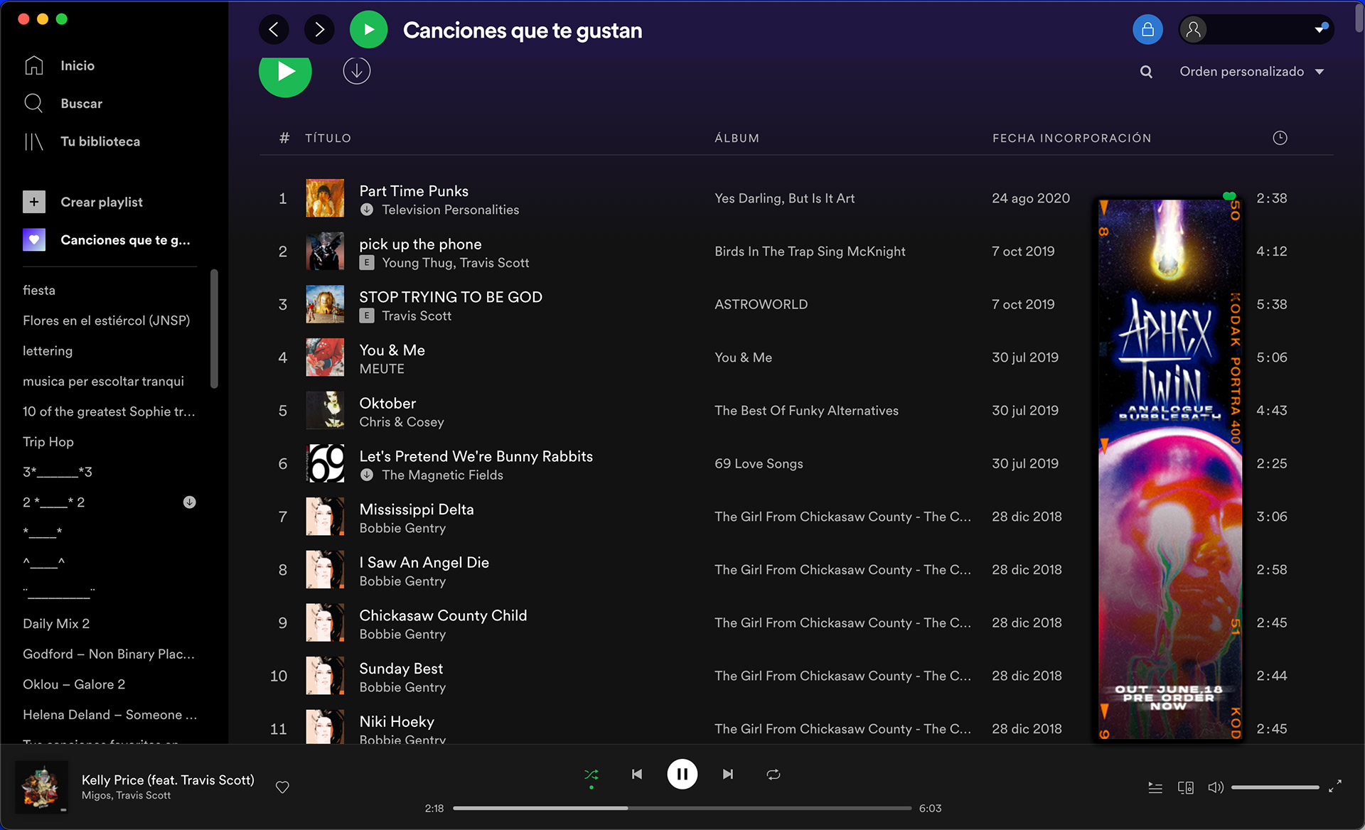Select the Chickasaw County Child track

coord(443,616)
